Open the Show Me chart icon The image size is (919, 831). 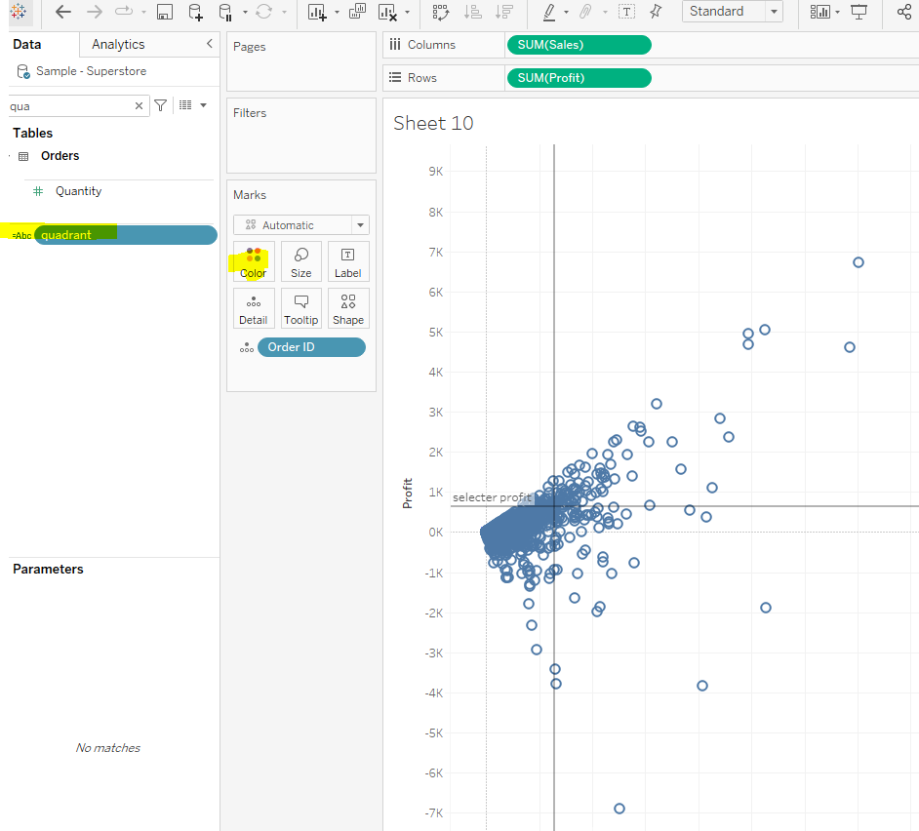(x=819, y=12)
